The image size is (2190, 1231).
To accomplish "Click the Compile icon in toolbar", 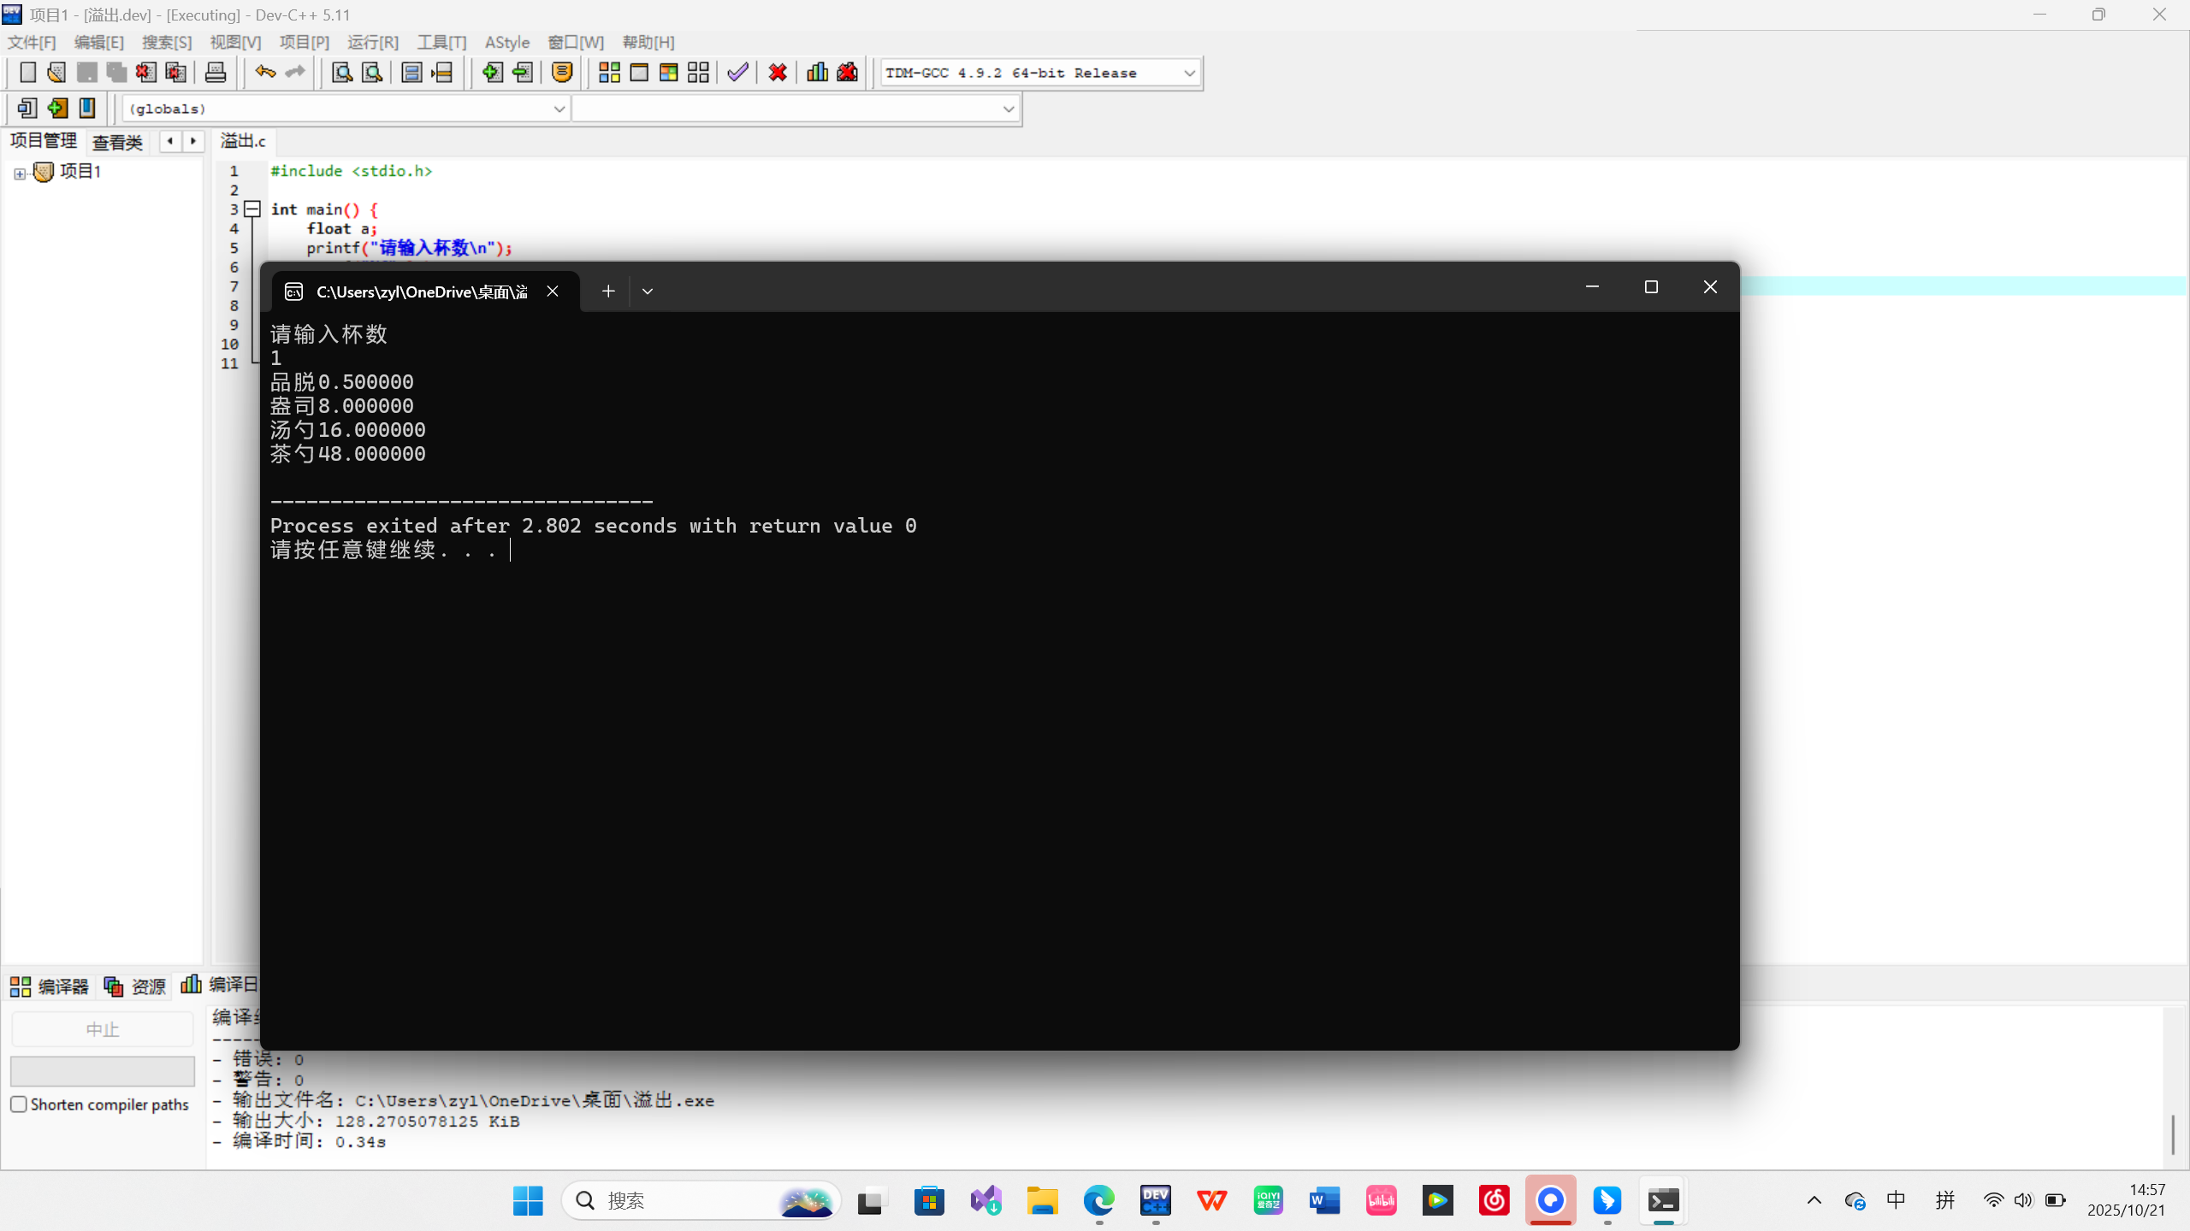I will (609, 73).
